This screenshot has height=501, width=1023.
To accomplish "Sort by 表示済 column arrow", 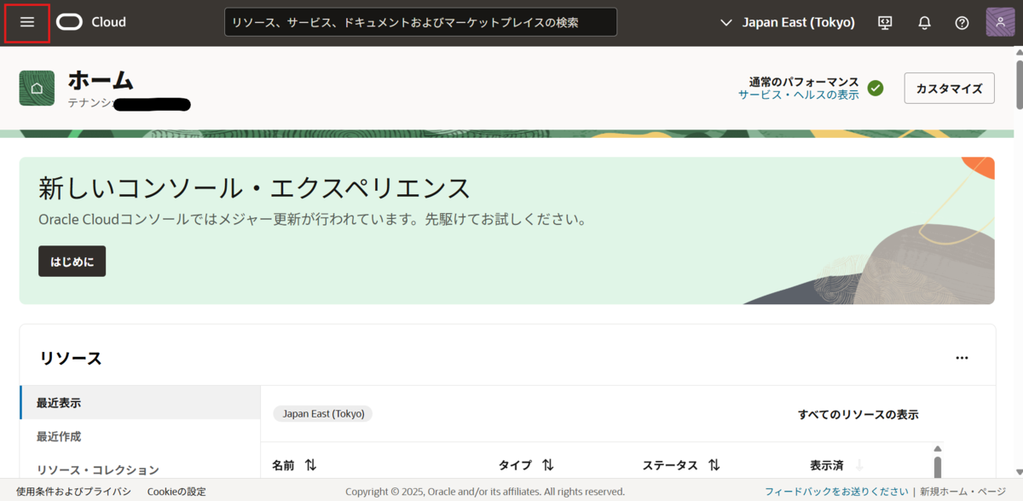I will click(859, 465).
